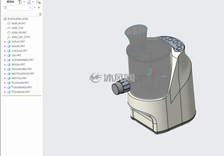Toggle the hidden-items tree display icon
This screenshot has height=156, width=224.
(39, 2)
